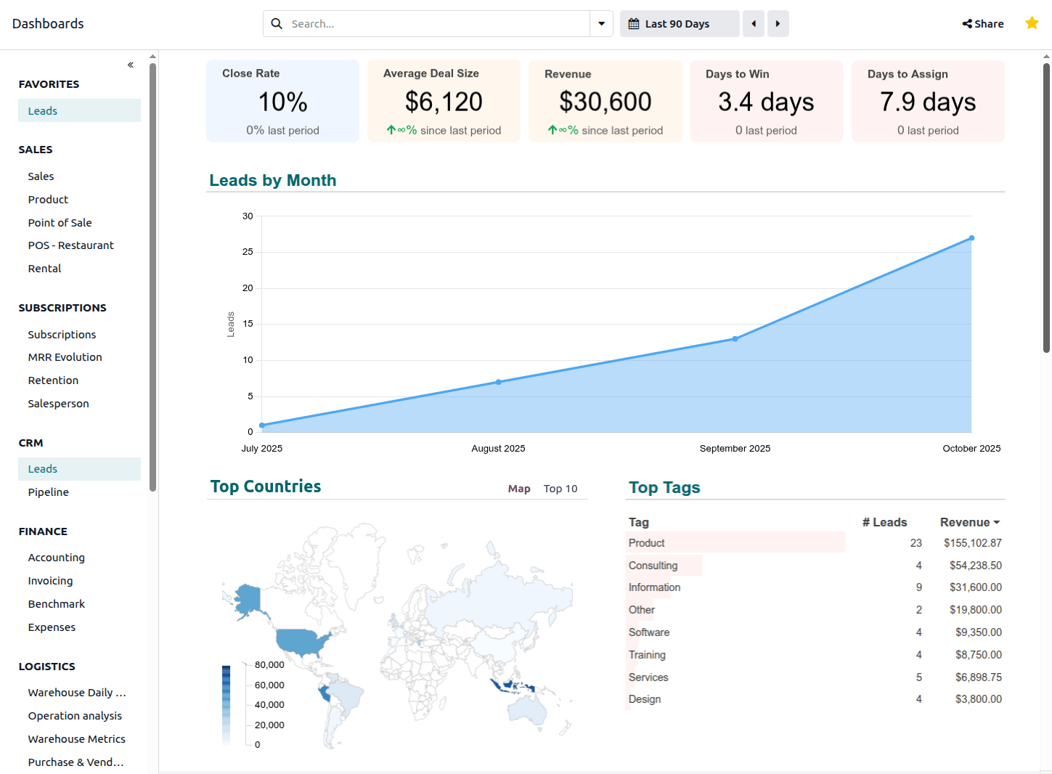This screenshot has height=774, width=1052.
Task: Click the green trend arrow on Revenue card
Action: pos(554,131)
